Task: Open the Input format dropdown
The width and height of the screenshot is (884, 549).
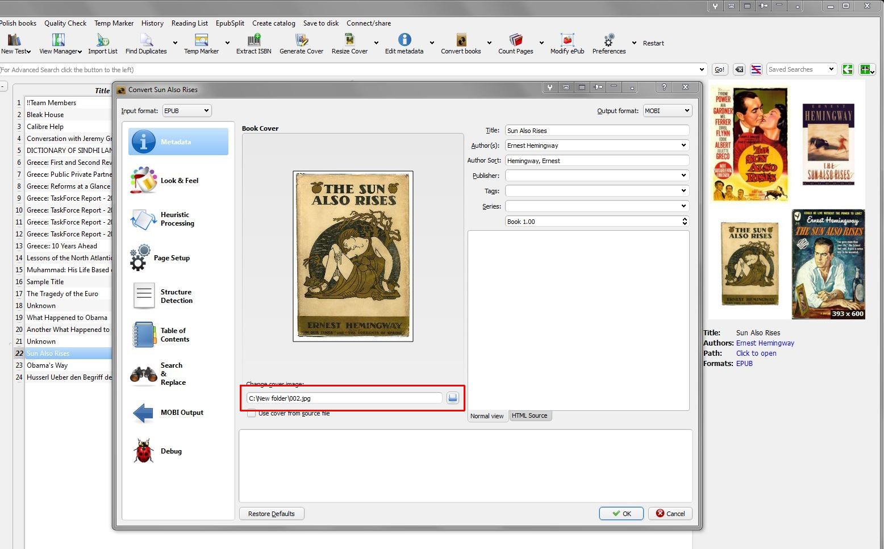Action: [187, 111]
